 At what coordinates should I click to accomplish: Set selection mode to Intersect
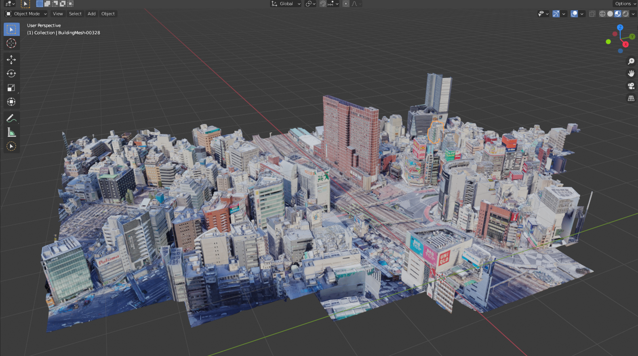(70, 4)
